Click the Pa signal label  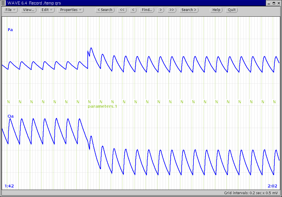coord(10,30)
